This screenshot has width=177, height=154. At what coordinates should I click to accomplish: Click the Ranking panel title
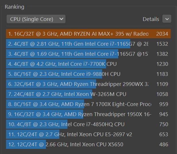coord(14,7)
